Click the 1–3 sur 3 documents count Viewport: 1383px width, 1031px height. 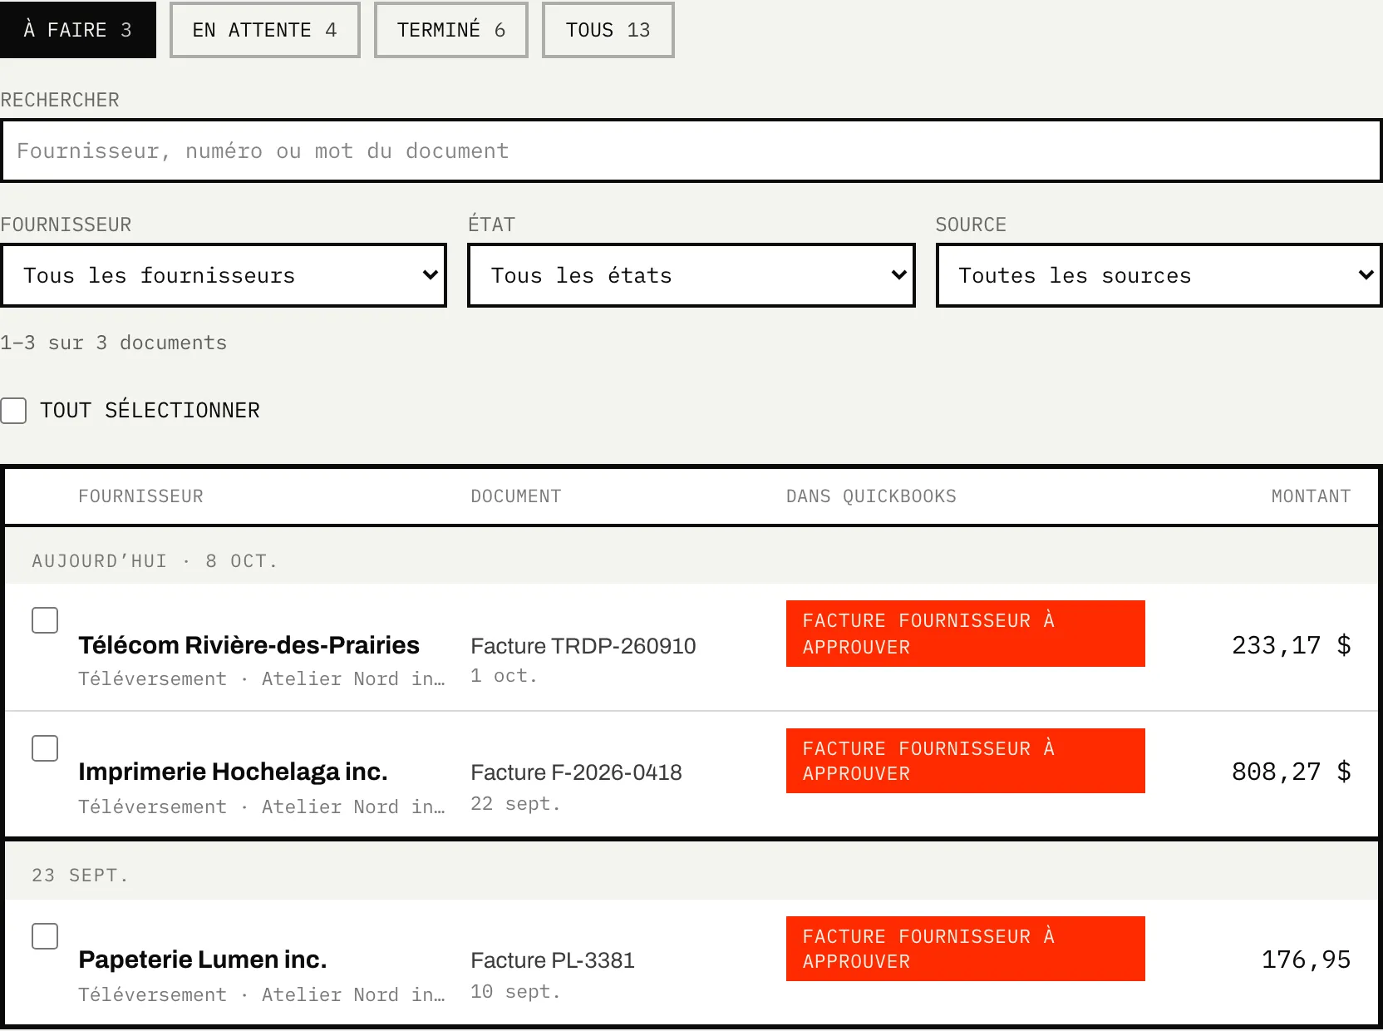pyautogui.click(x=113, y=343)
